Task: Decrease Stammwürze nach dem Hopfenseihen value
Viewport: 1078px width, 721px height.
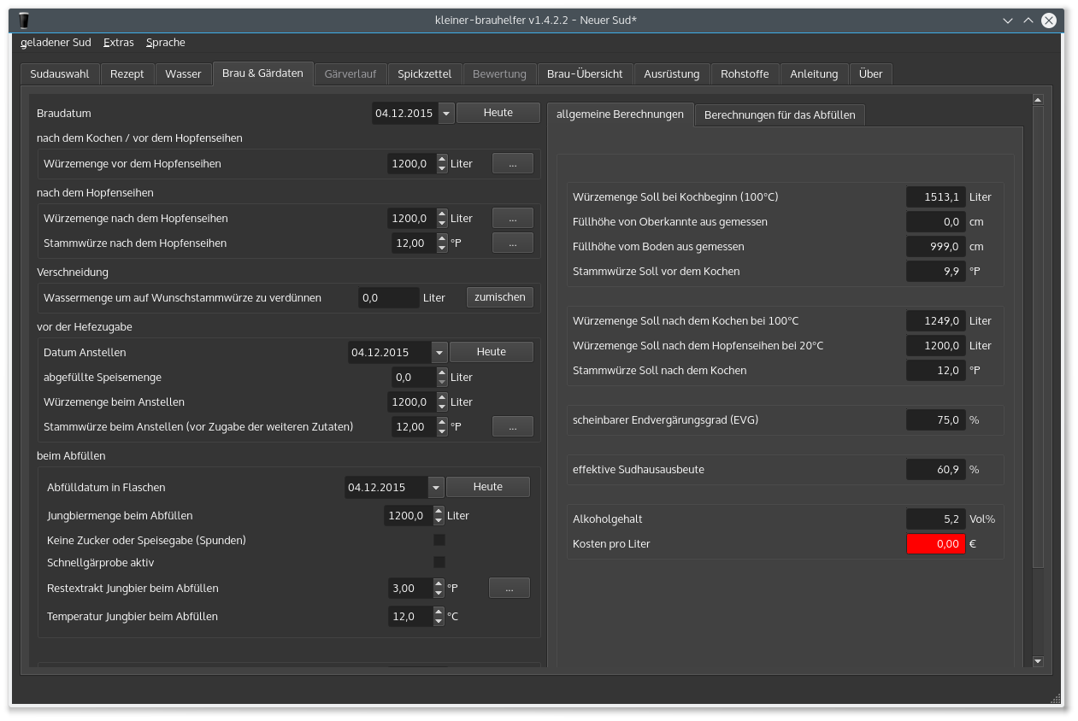Action: (442, 248)
